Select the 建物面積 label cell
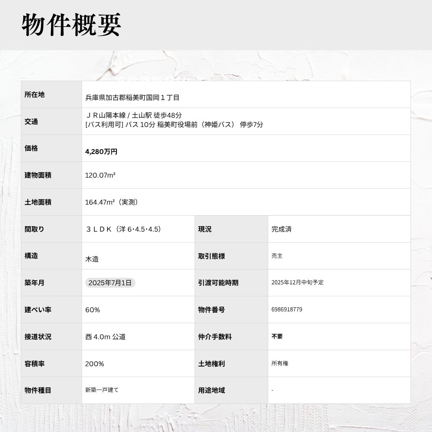The width and height of the screenshot is (432, 432). [x=51, y=175]
